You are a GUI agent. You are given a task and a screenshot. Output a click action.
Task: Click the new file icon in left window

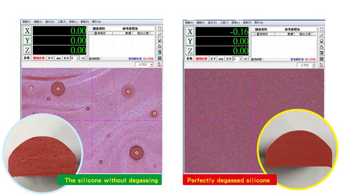tap(159, 28)
